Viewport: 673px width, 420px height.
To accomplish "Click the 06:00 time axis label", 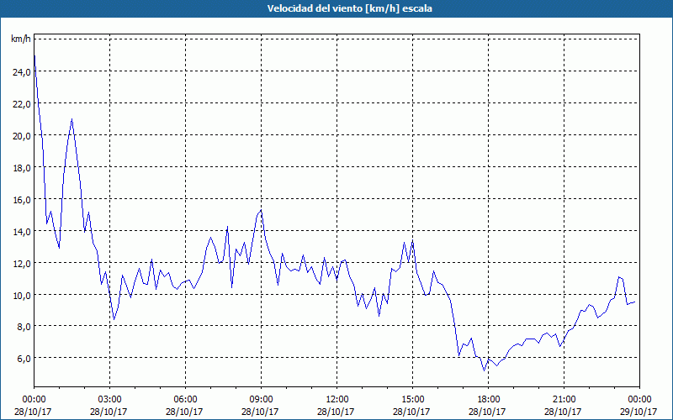I will click(185, 400).
